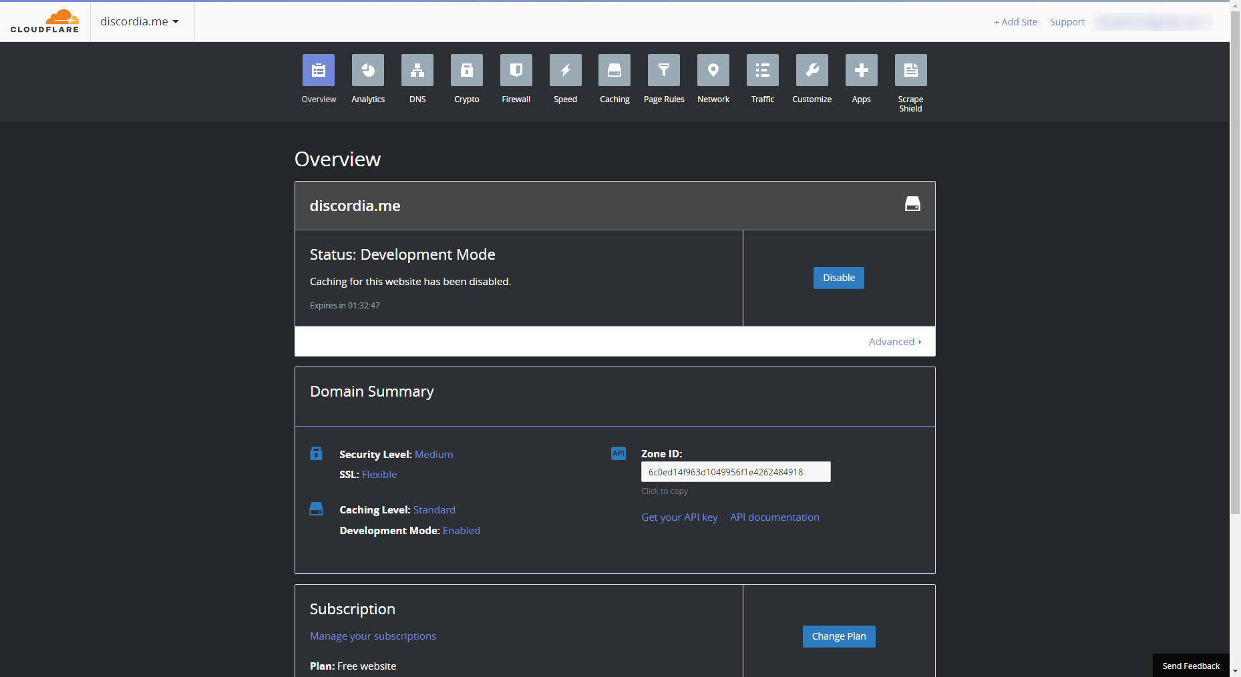Viewport: 1241px width, 677px height.
Task: Click the 'Expires in 01:32:47' text
Action: [345, 306]
